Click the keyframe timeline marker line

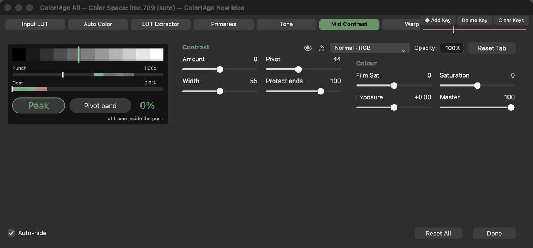453,30
